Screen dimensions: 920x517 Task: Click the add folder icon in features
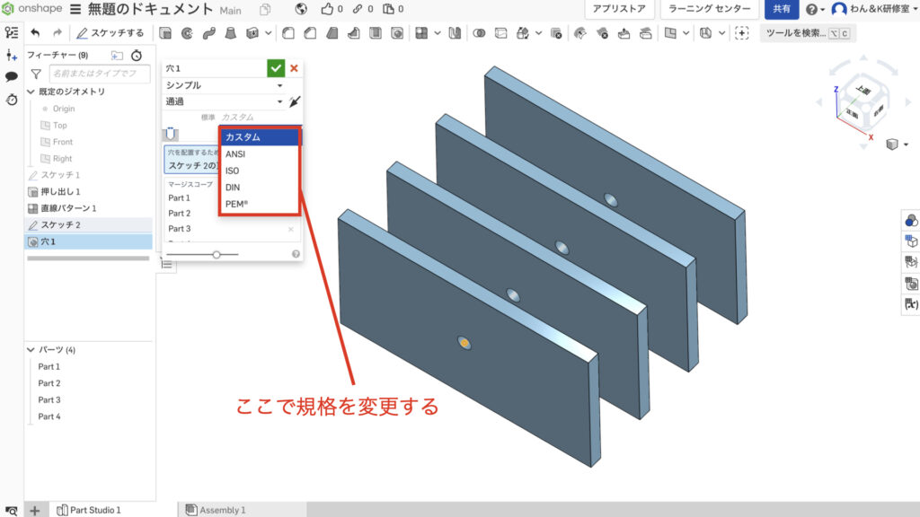117,55
